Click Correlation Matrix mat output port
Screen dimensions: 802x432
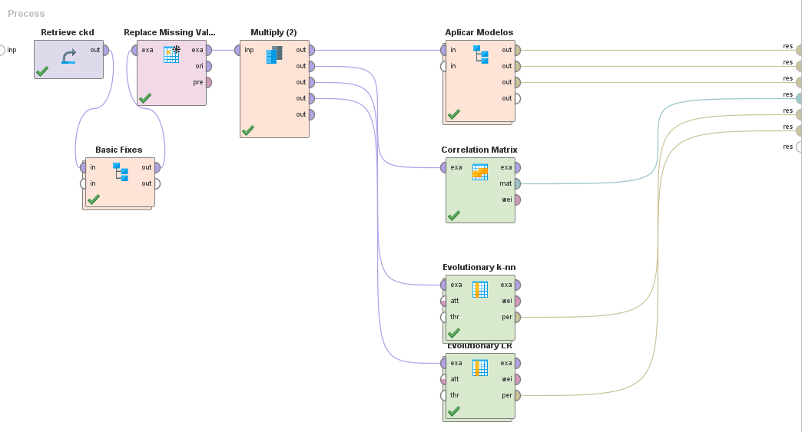click(516, 183)
